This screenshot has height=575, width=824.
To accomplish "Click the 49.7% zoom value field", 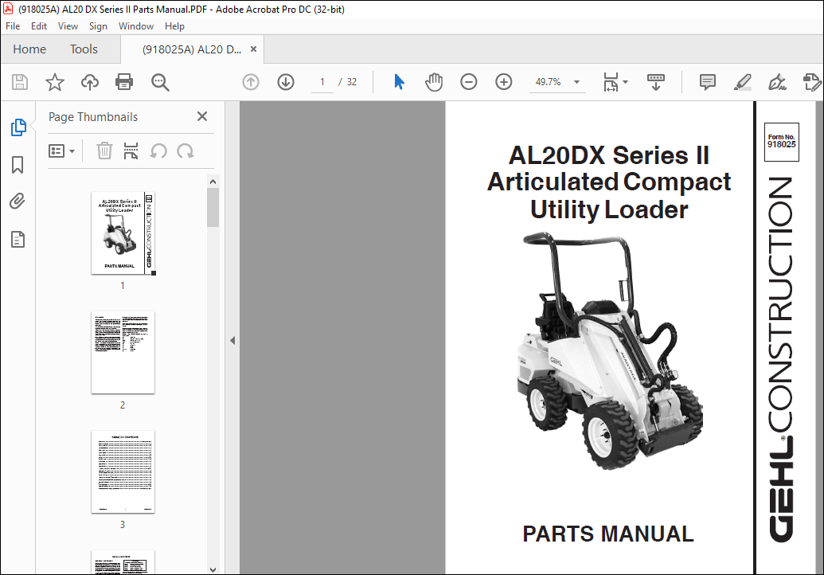I will (x=548, y=82).
